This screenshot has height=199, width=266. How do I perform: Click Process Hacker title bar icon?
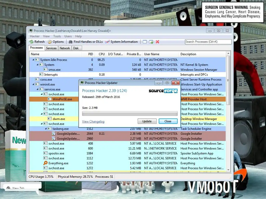[31, 31]
